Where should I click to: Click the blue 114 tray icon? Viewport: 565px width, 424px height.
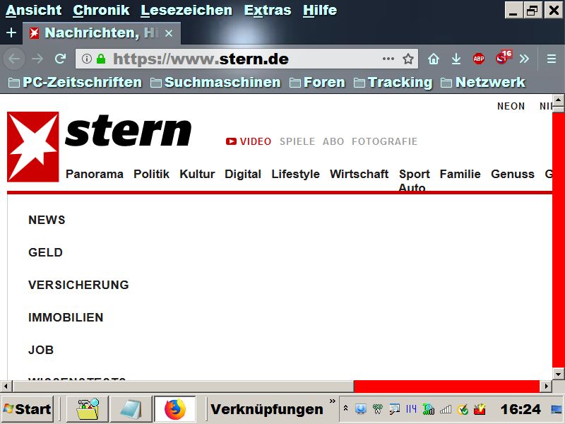coord(411,409)
